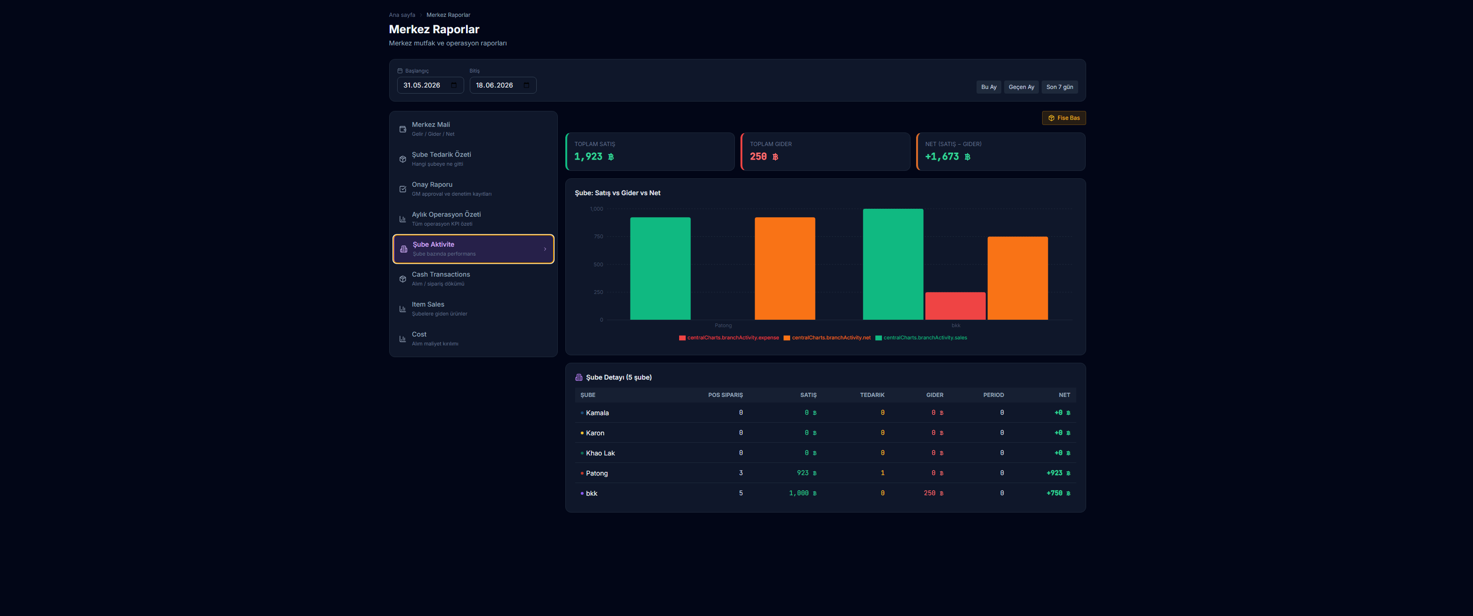Click the Aylık Operasyon Özeti chart icon
The image size is (1473, 616).
403,219
